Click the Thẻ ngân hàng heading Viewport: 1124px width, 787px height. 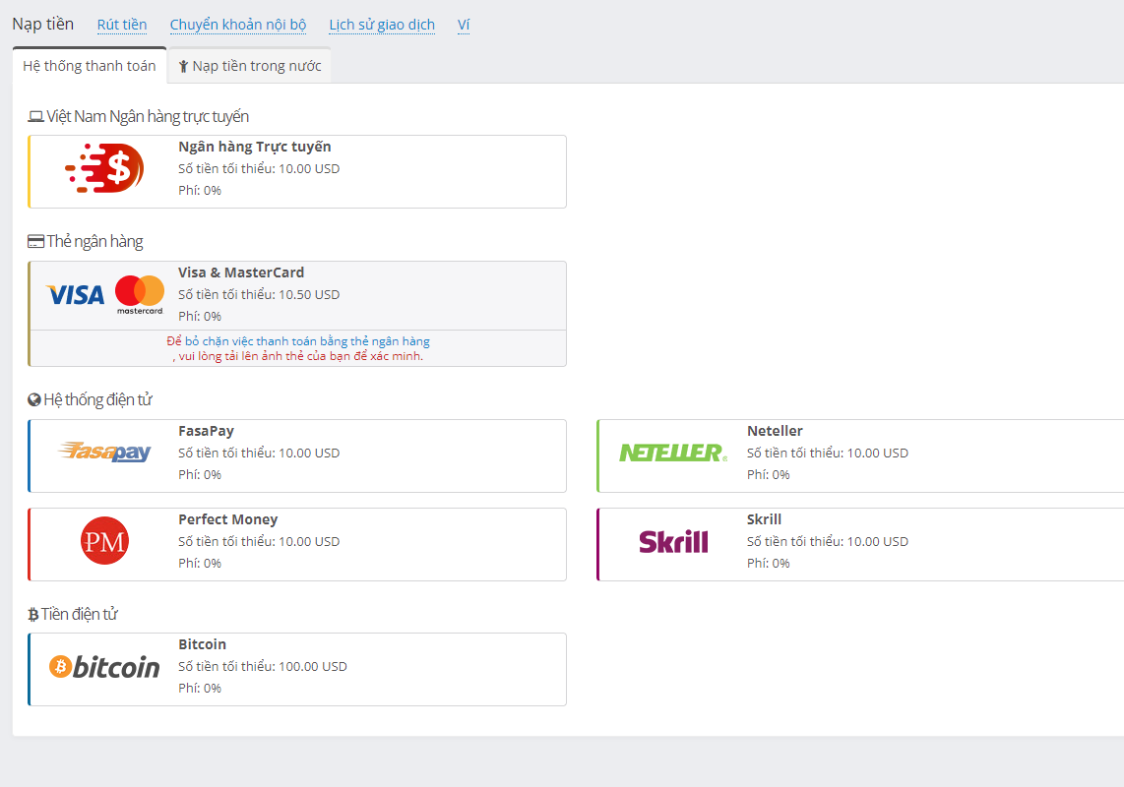tap(94, 242)
